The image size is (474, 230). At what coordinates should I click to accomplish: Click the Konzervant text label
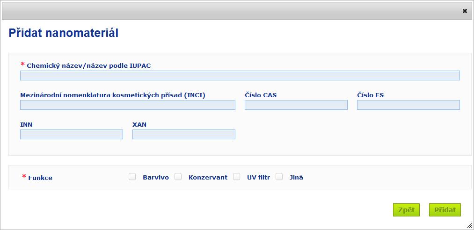[x=208, y=178]
